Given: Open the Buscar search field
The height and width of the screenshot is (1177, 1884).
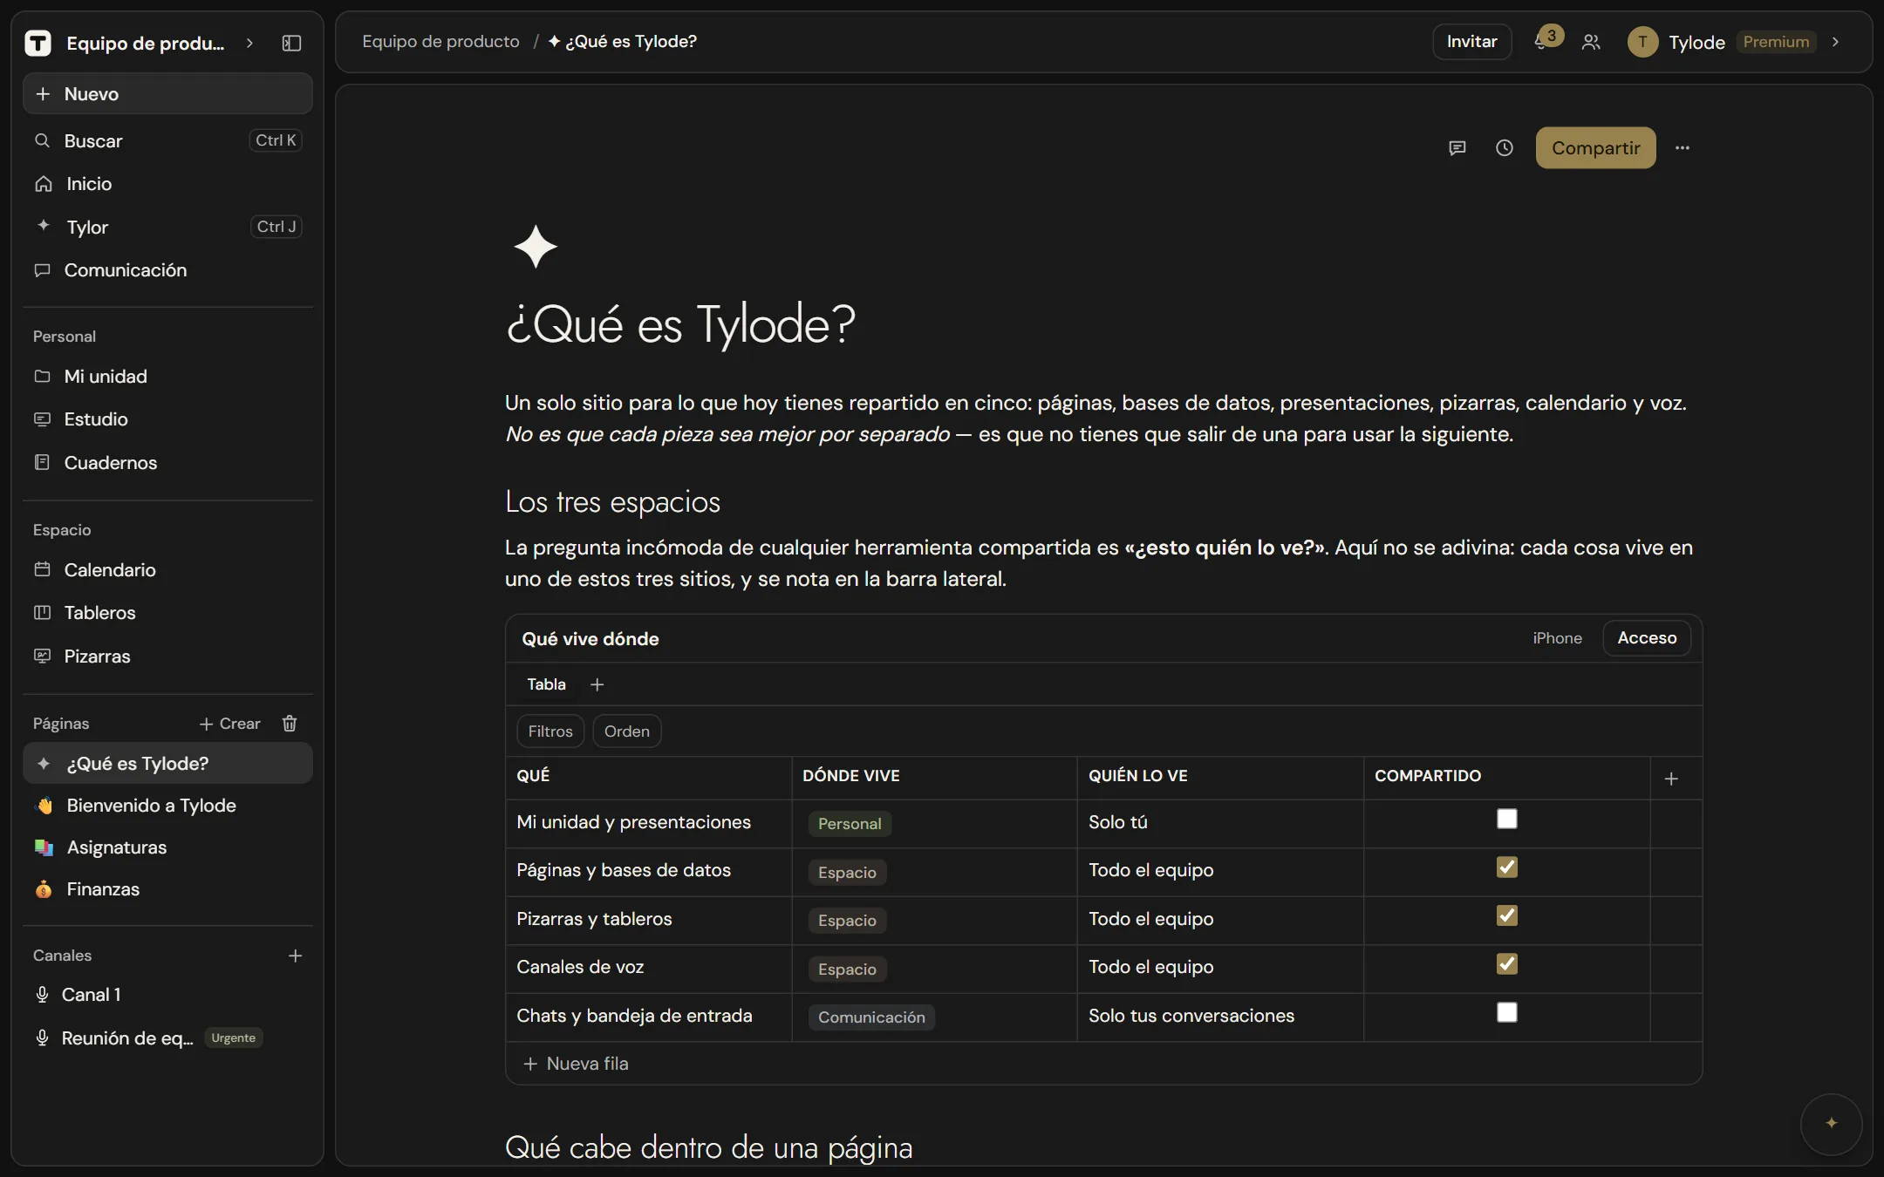Looking at the screenshot, I should coord(167,141).
